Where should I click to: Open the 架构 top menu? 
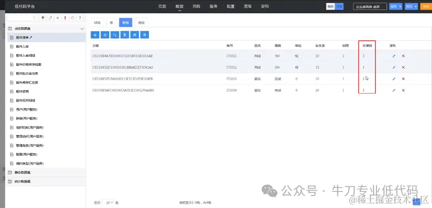265,6
